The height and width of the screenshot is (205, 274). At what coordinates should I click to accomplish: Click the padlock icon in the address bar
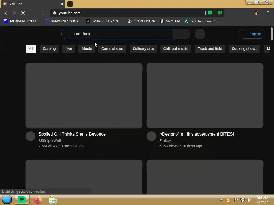(55, 13)
